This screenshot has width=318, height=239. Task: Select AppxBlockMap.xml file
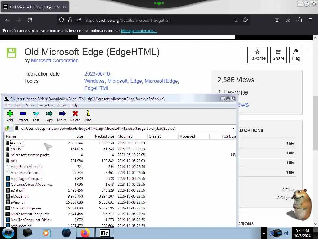(27, 167)
